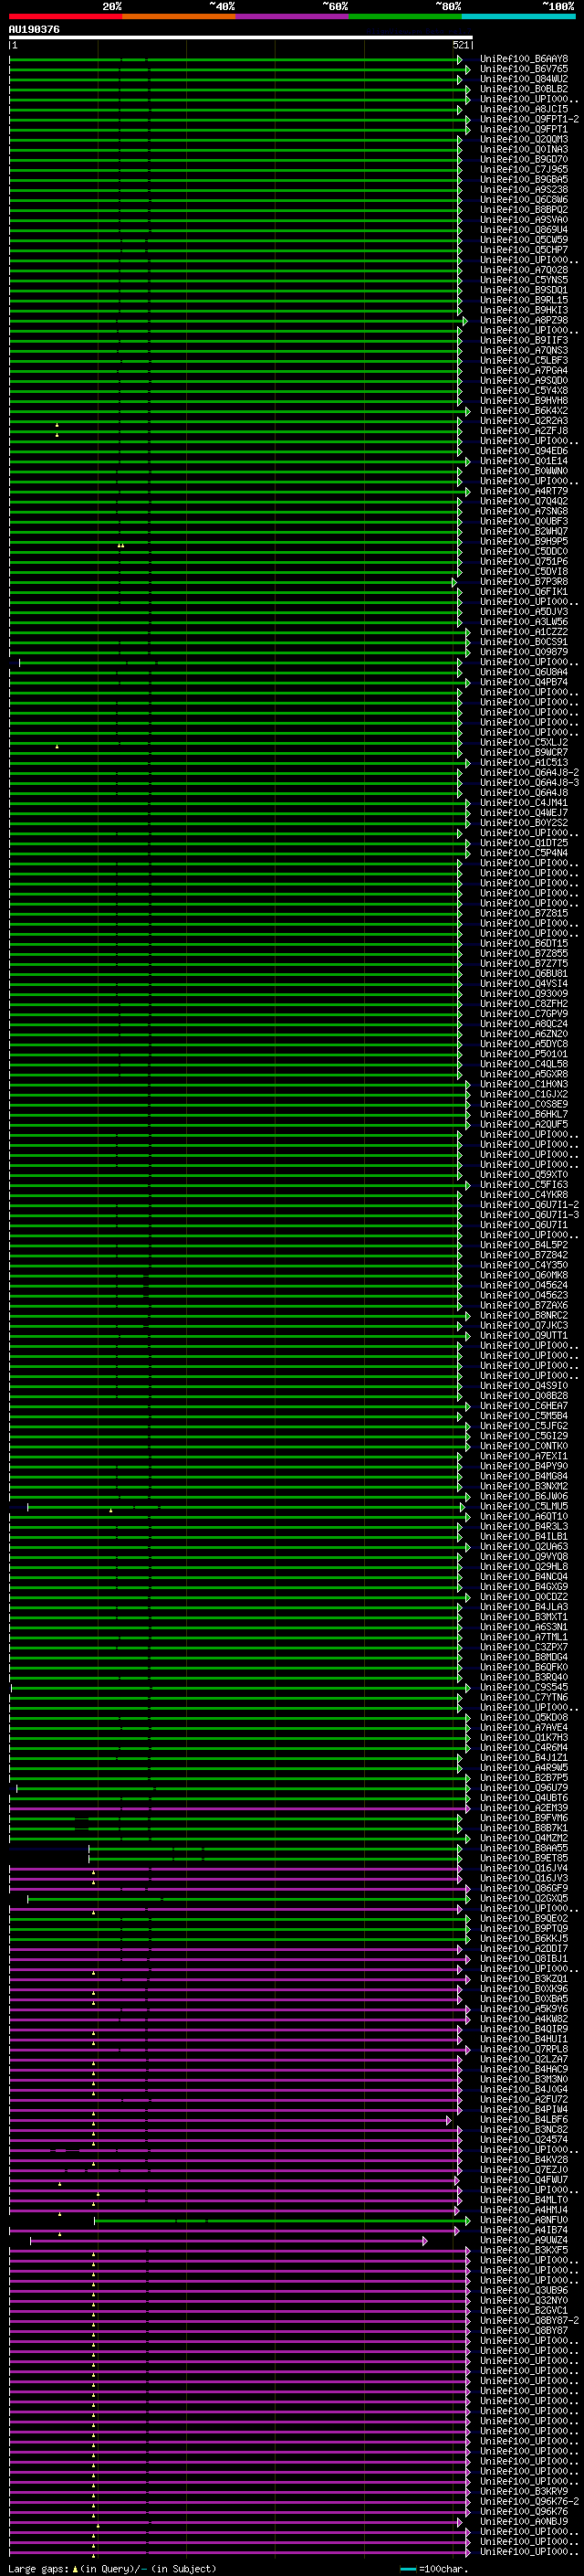Open the UniRef100_Q9FPT1-2 entry
Image resolution: width=584 pixels, height=2576 pixels.
(529, 119)
